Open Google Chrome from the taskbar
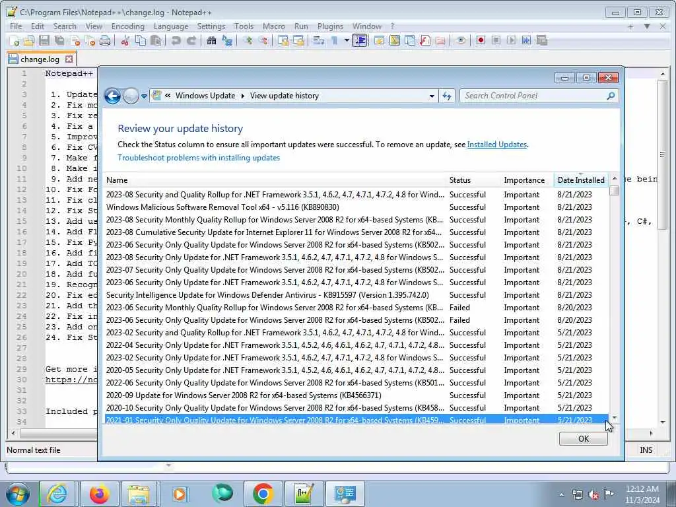 263,494
